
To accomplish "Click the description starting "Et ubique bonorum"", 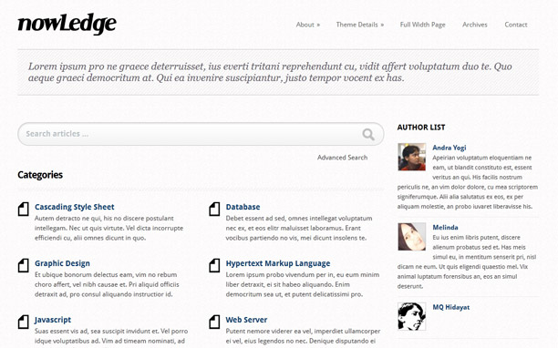I will coord(107,285).
